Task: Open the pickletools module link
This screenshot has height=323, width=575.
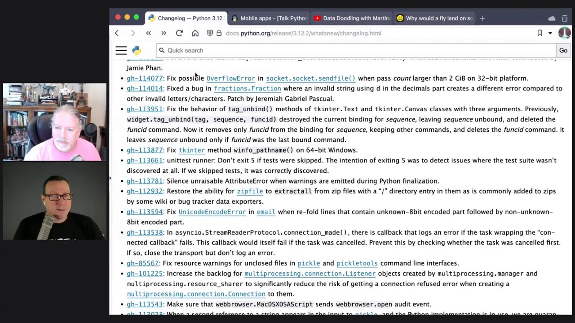Action: coord(357,263)
